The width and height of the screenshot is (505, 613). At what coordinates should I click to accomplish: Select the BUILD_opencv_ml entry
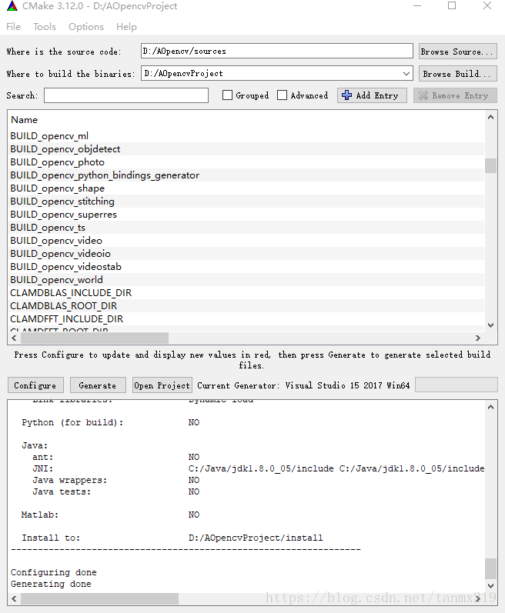[x=246, y=136]
